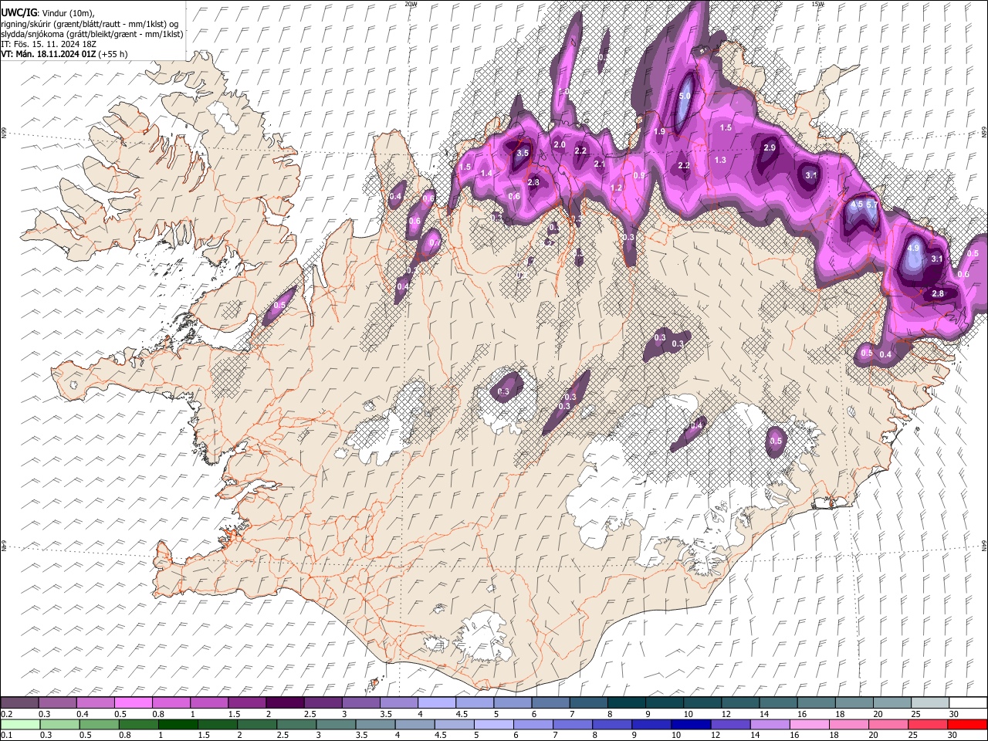Click the 0.2 label in the top legend row
The width and height of the screenshot is (988, 741).
point(6,714)
